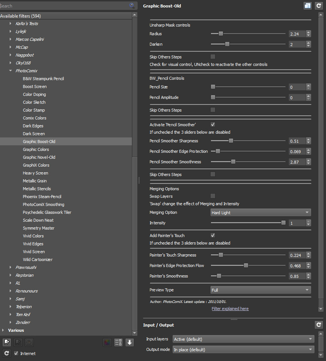Select the Wild Cartoonizer filter
The height and width of the screenshot is (361, 326).
37,260
